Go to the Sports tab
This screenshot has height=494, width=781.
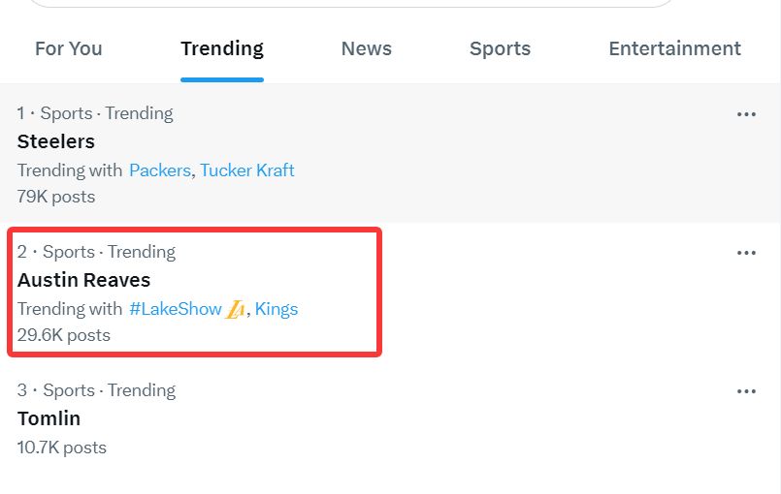pos(500,48)
